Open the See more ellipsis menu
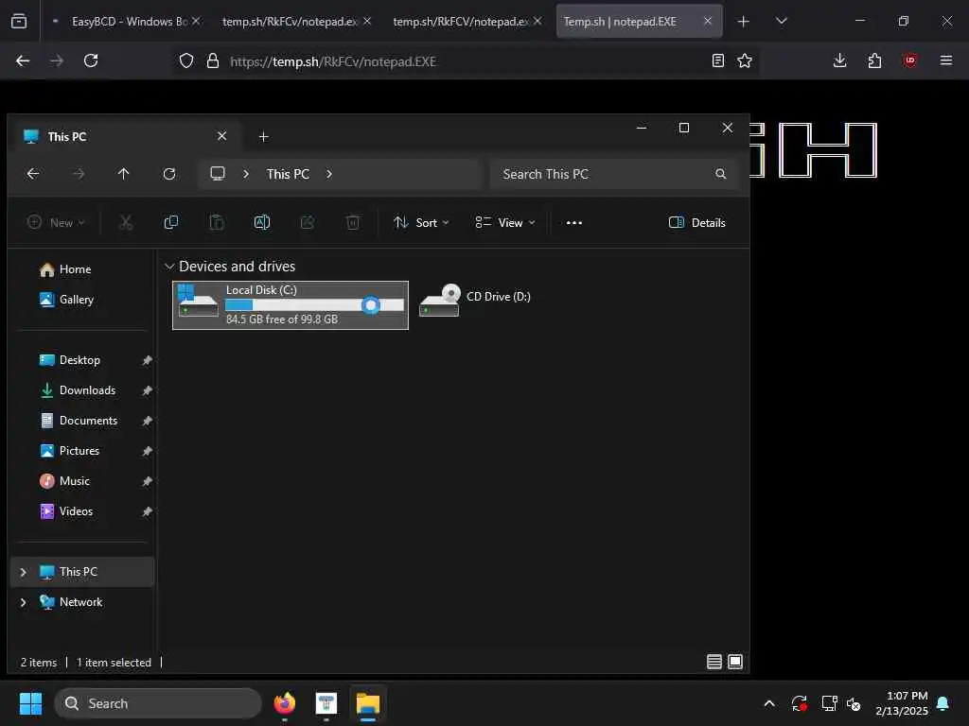This screenshot has height=726, width=969. click(x=574, y=223)
